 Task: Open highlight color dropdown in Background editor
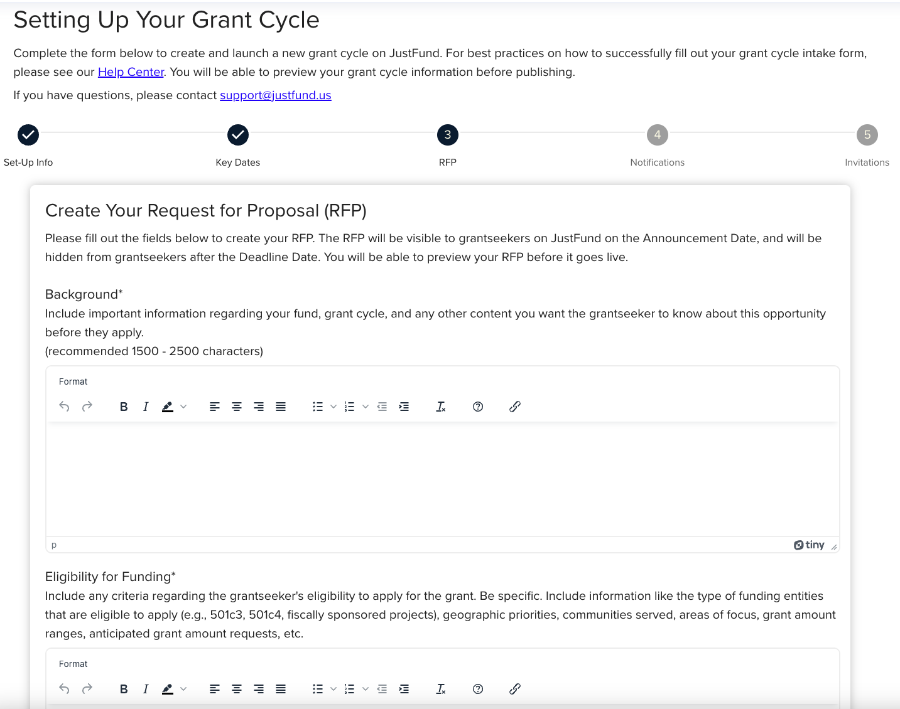pos(183,407)
